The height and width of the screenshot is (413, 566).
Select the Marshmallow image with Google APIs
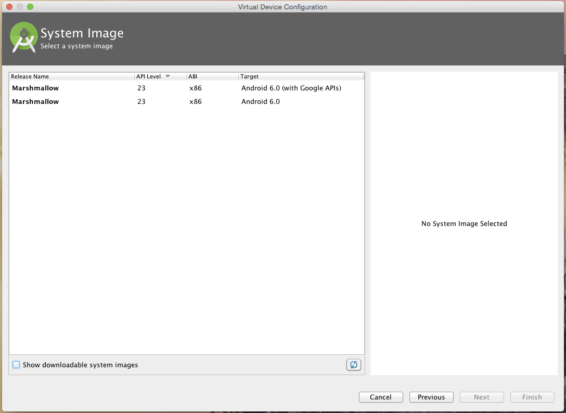click(156, 88)
